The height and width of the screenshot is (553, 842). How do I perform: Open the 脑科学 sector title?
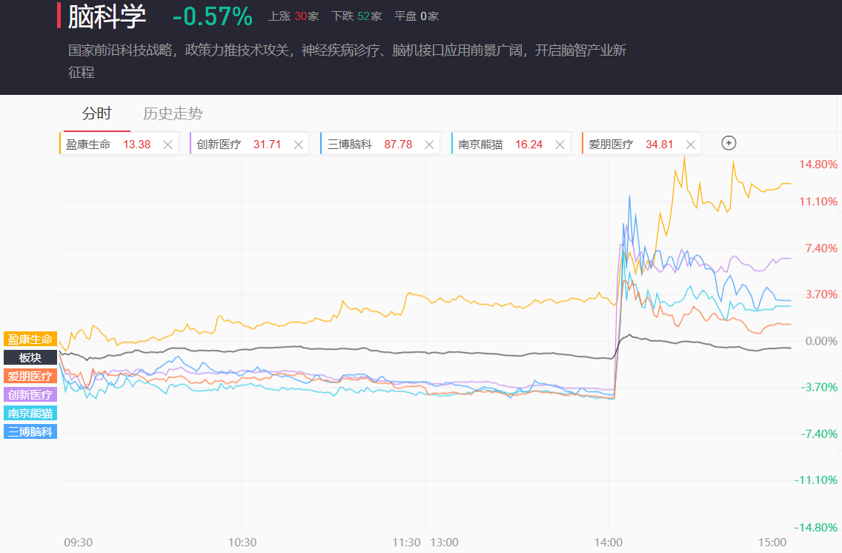(x=107, y=16)
